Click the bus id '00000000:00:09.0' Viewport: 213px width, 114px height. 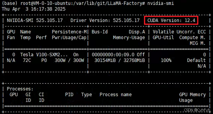tap(113, 55)
